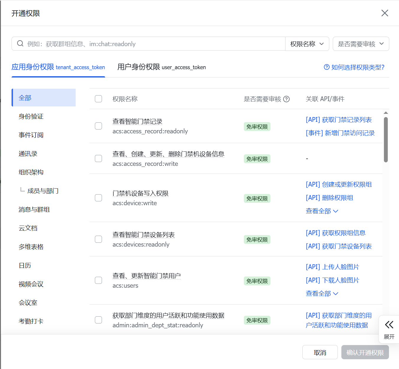Viewport: 399px width, 369px height.
Task: Open the [API] 获取门禁记录列表 link
Action: click(339, 120)
